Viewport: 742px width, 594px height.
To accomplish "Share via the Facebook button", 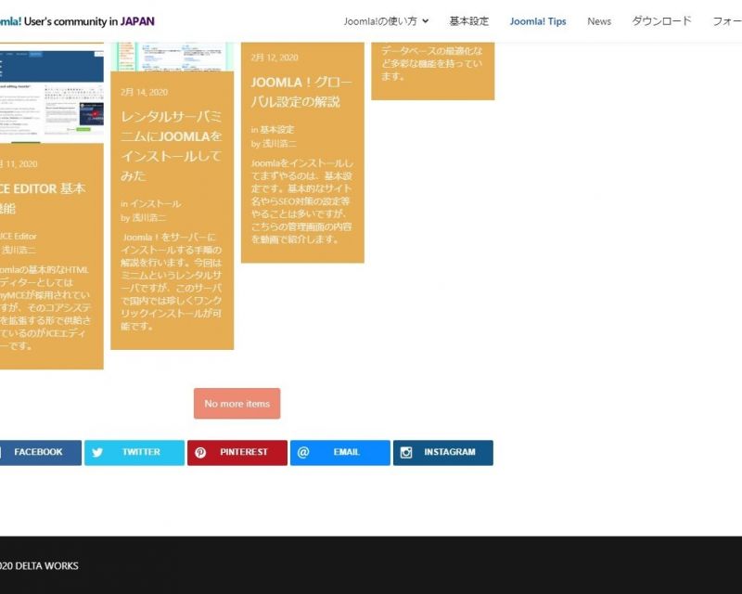I will pyautogui.click(x=38, y=453).
